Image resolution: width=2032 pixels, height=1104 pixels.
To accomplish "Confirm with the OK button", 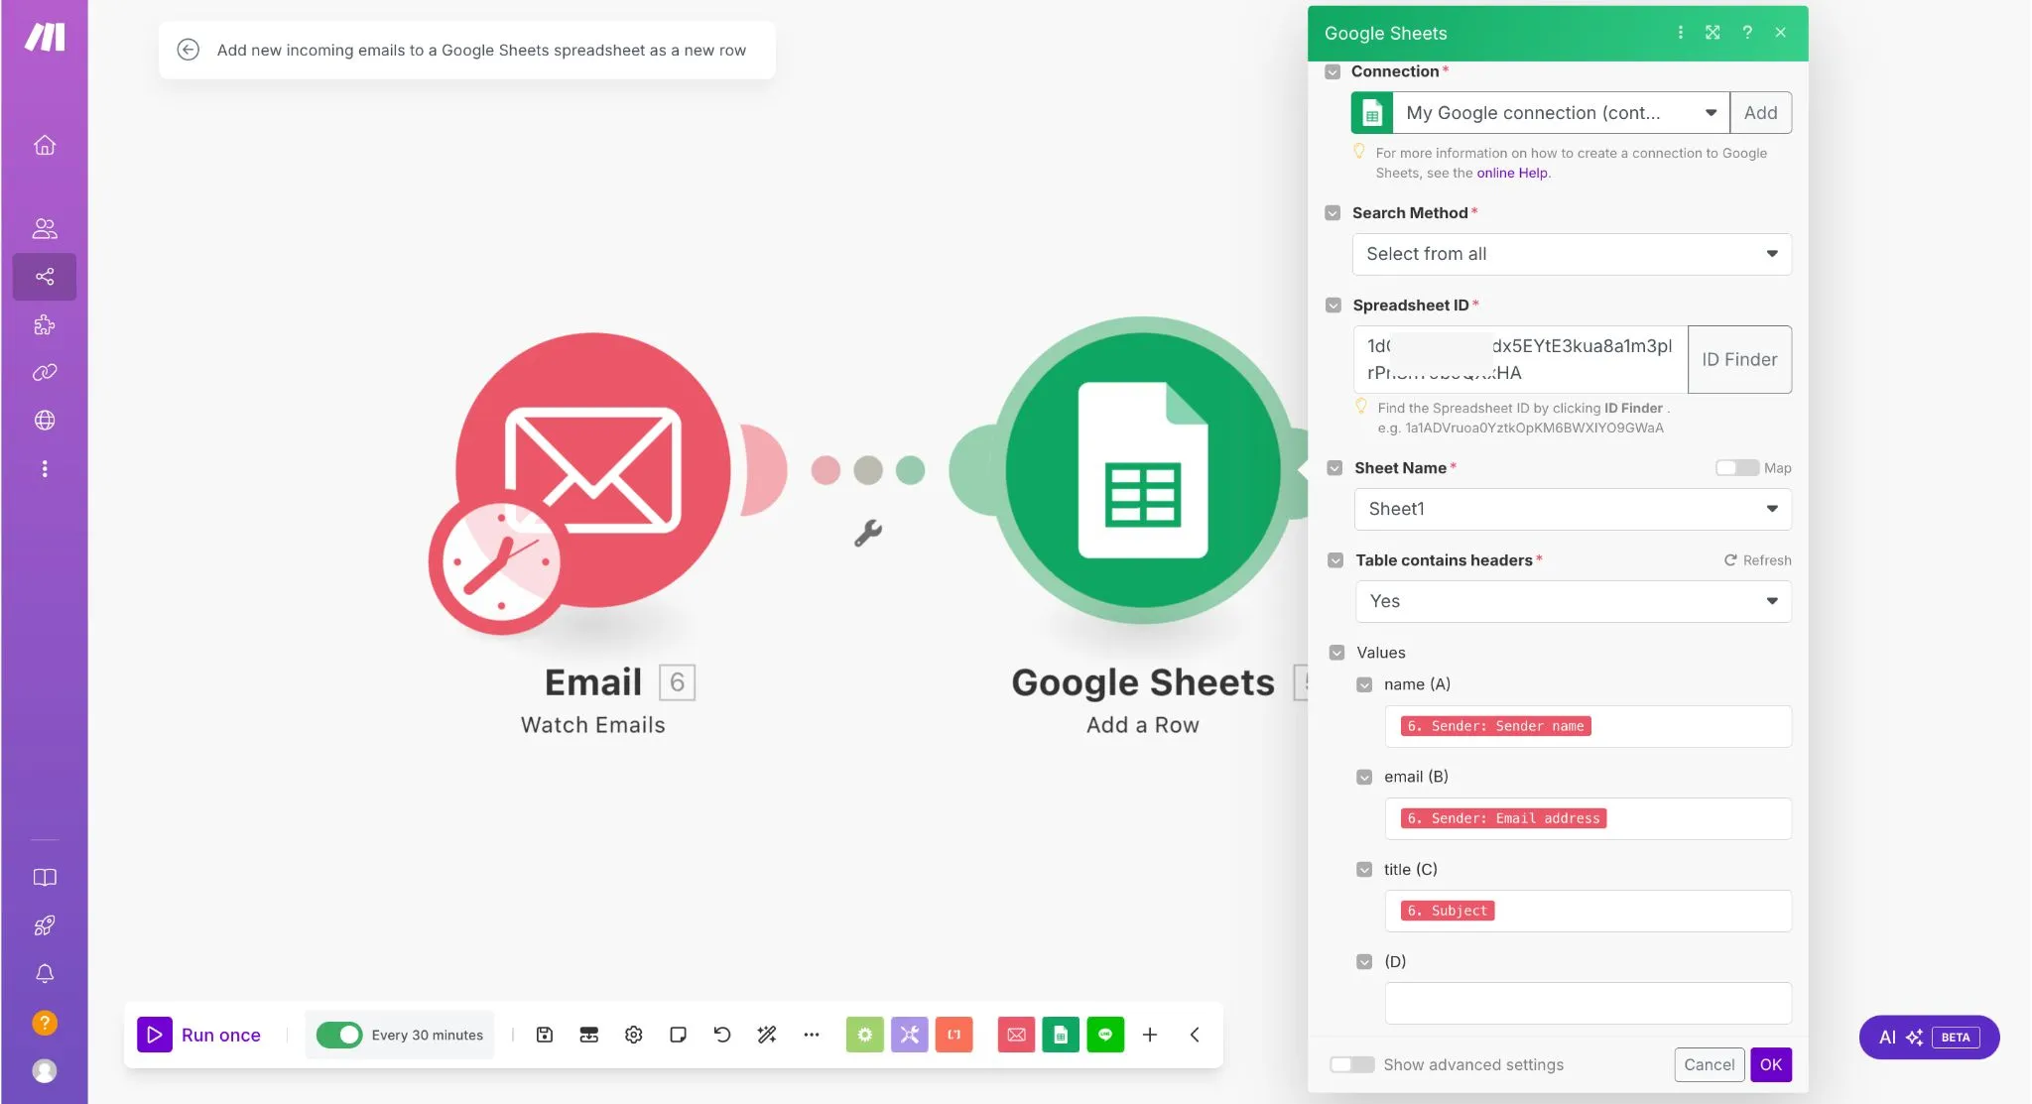I will pyautogui.click(x=1771, y=1064).
